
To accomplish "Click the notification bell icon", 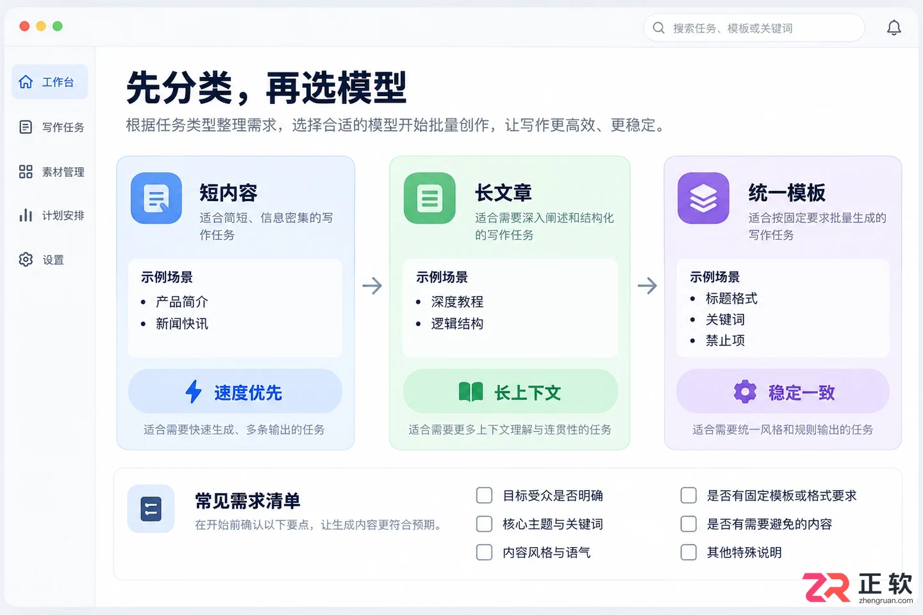I will (894, 28).
